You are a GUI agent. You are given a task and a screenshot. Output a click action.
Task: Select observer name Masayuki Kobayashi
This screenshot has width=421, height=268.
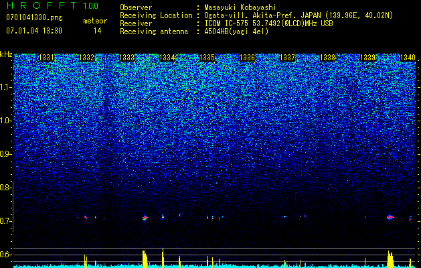coord(240,7)
